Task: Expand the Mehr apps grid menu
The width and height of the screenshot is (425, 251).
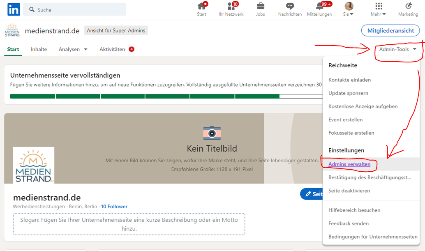Action: 379,9
